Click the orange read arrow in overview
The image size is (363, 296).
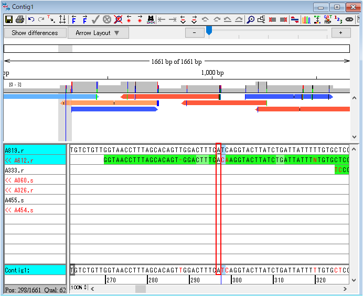tap(109, 103)
